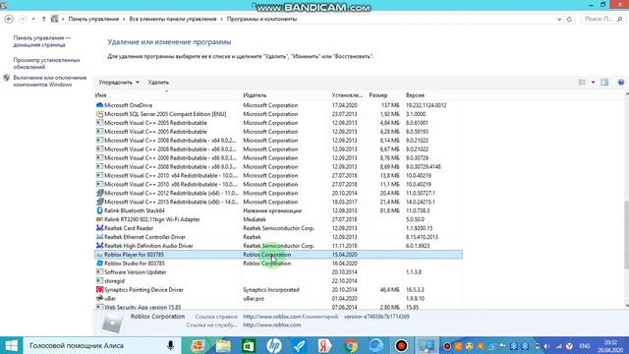Open the rocket icon app in taskbar
The width and height of the screenshot is (629, 354).
(x=299, y=345)
